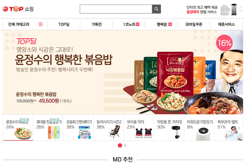Viewport: 244px width, 163px height.
Task: Select the first red carousel page dot
Action: pos(120,146)
